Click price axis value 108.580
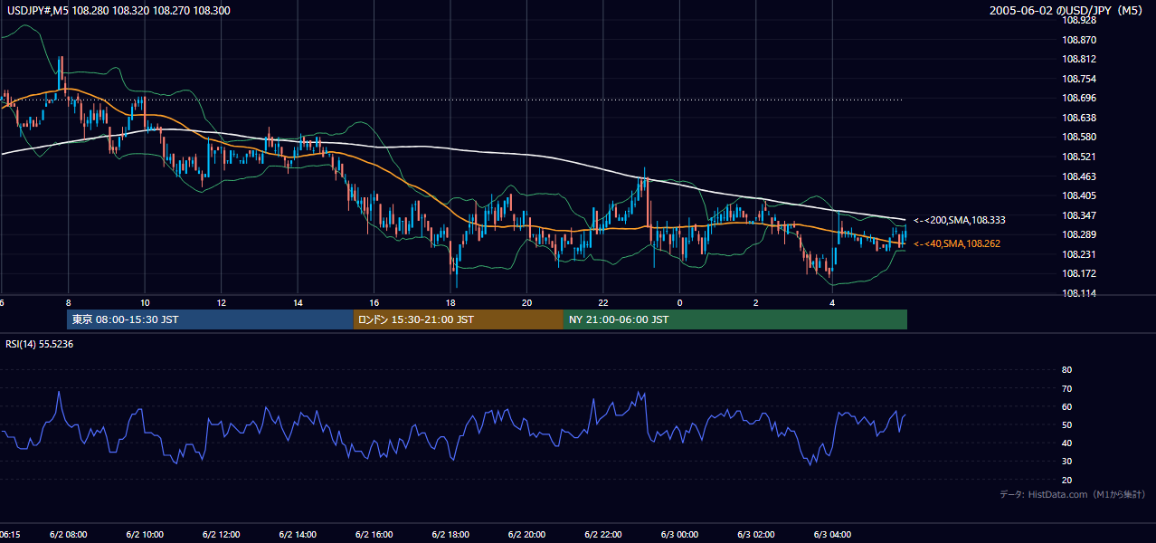 [x=1079, y=137]
